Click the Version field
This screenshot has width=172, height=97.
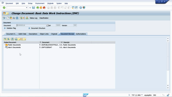75,25
